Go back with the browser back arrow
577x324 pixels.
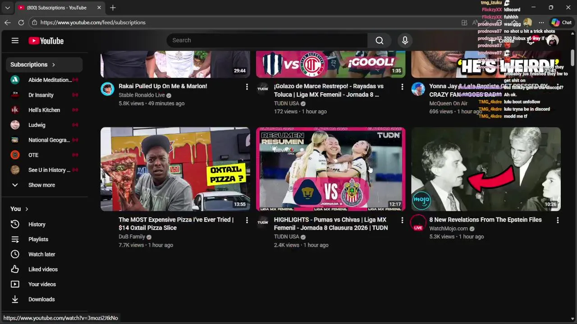(x=8, y=22)
